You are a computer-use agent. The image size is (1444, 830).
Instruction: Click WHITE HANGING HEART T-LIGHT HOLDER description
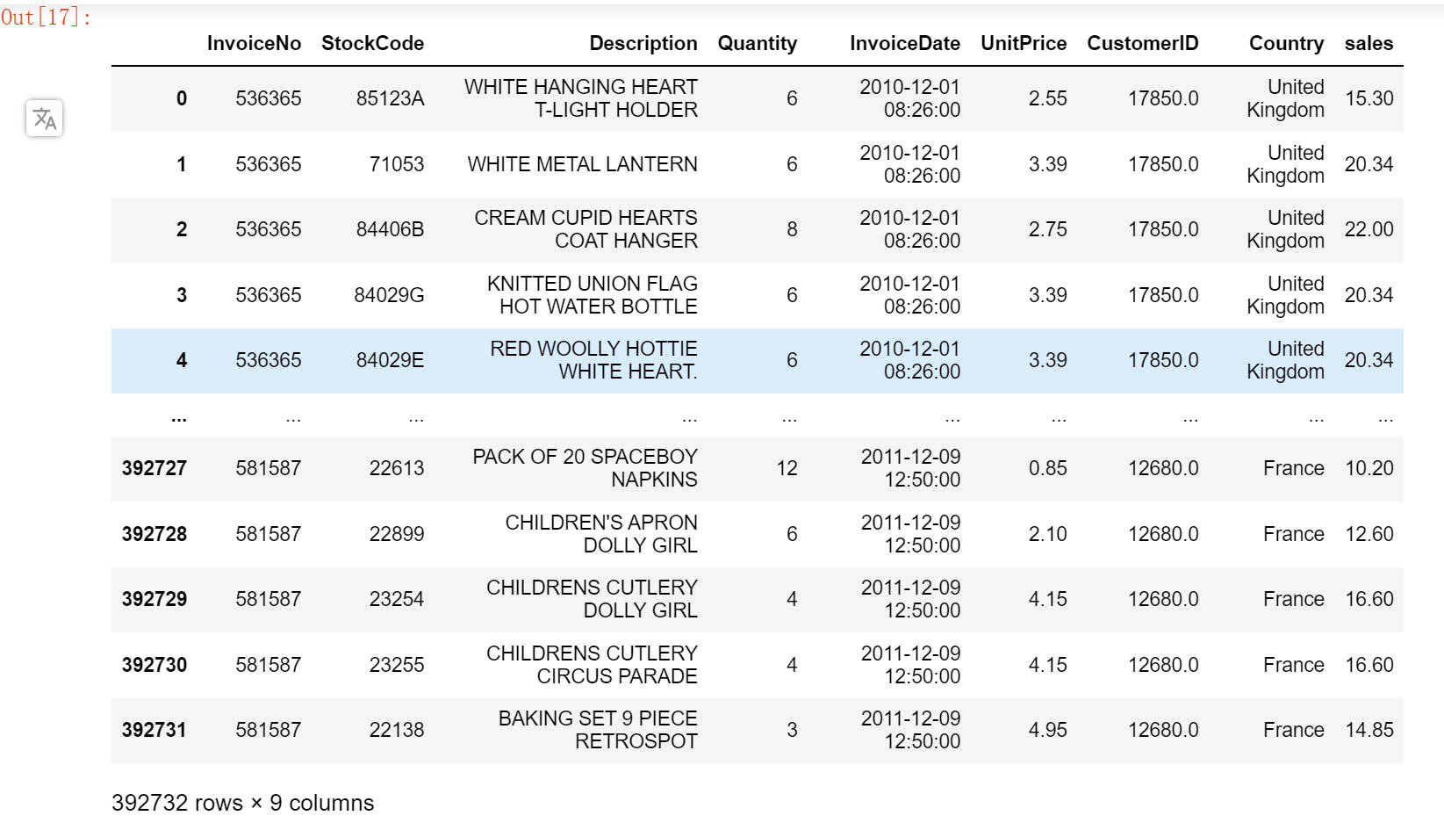point(581,98)
